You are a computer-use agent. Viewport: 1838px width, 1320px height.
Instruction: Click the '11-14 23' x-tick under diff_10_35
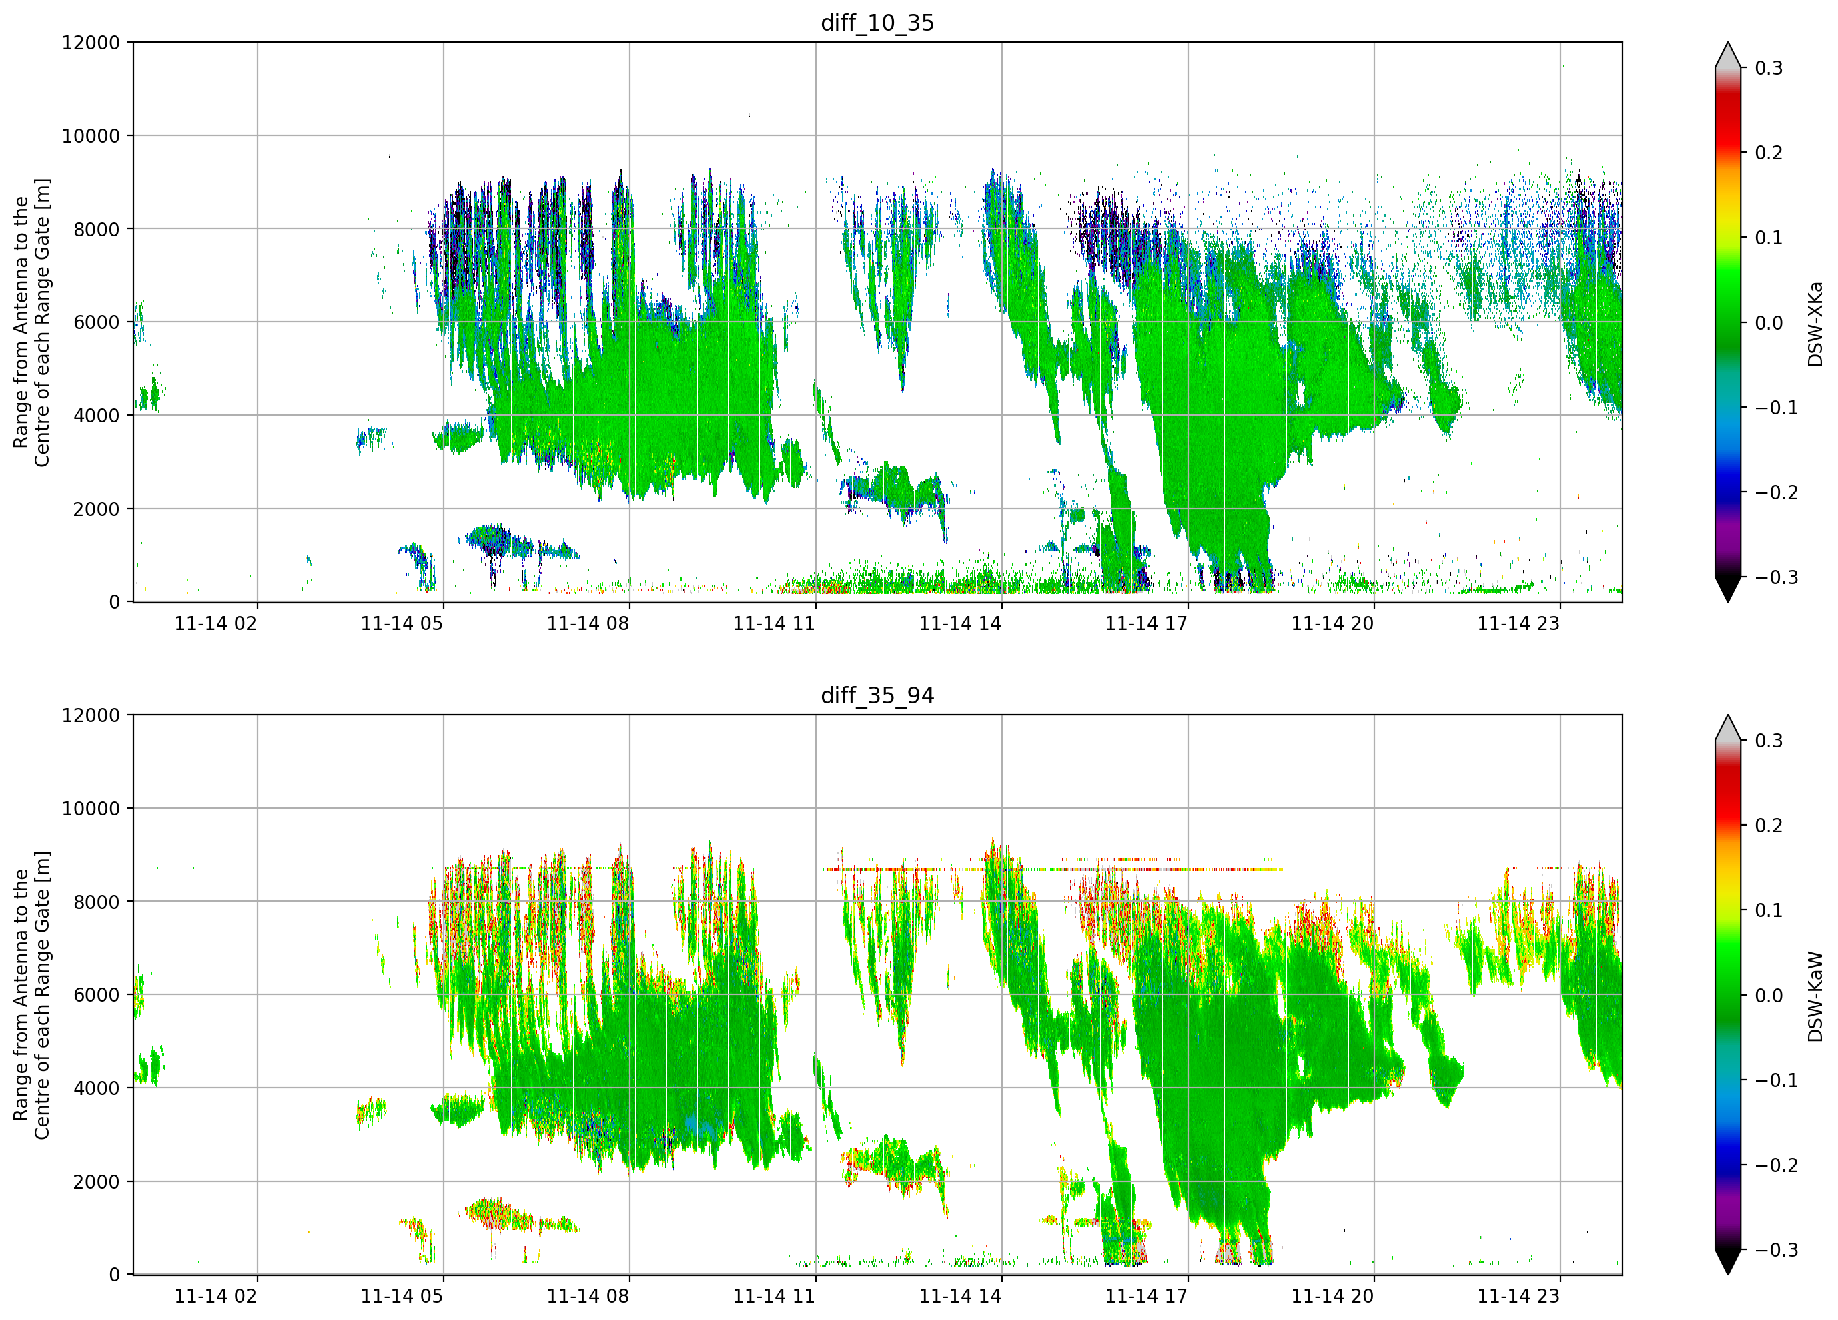1518,623
